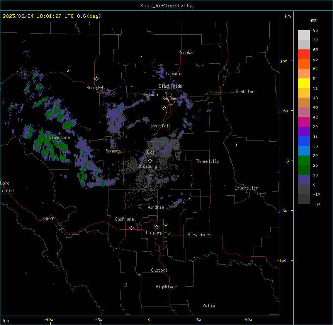Select the Limestone label
The height and width of the screenshot is (325, 333).
(x=59, y=137)
